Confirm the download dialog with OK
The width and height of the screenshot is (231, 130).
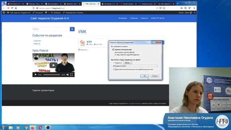144,76
